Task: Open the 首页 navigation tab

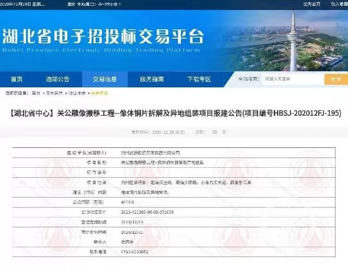Action: [x=17, y=79]
